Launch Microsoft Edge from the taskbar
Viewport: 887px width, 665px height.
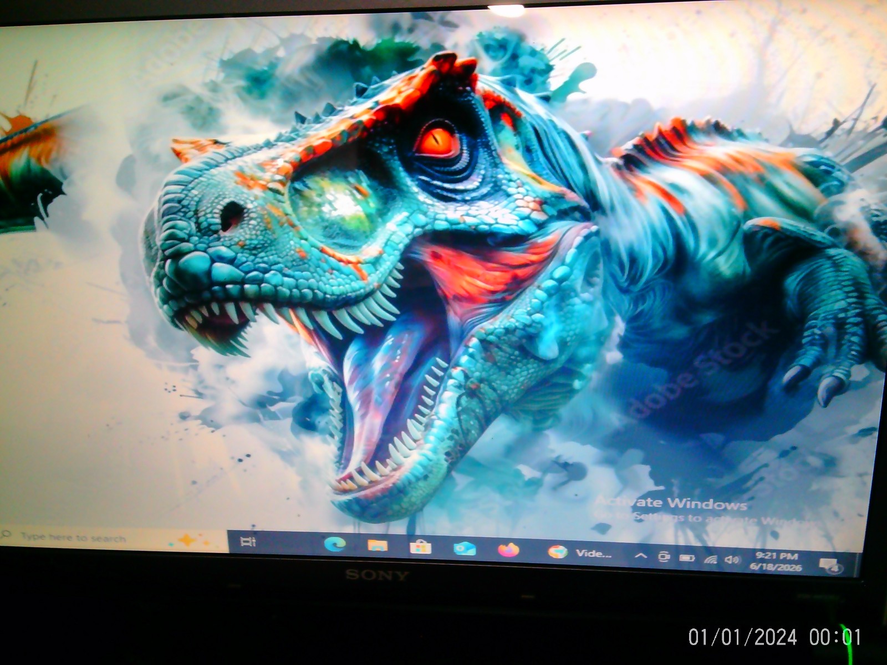tap(335, 544)
